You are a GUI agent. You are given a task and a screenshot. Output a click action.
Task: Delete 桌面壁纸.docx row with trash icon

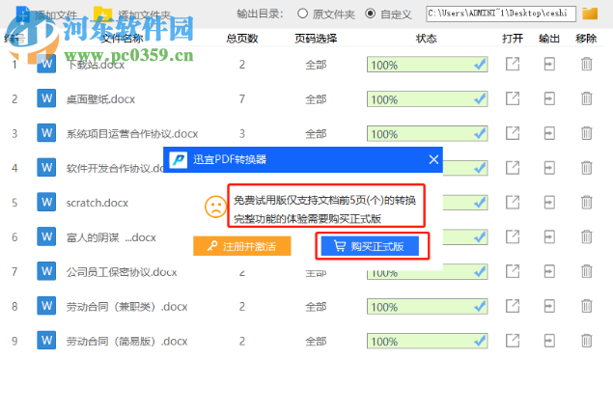(586, 98)
